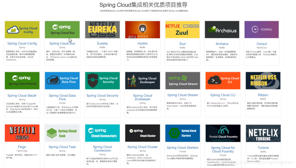Click the Hystrix logo image

pos(142,29)
